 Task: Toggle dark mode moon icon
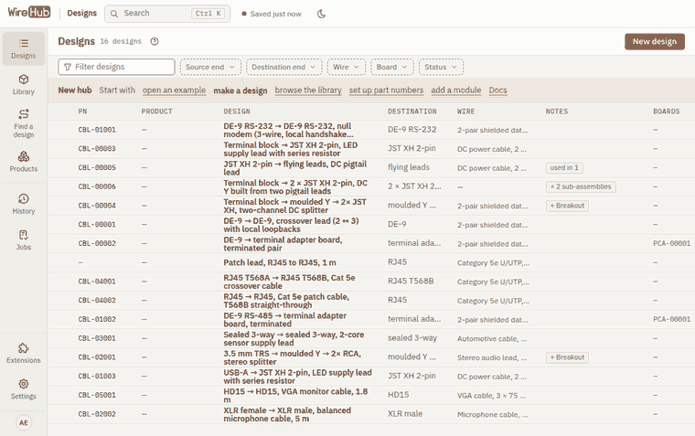pyautogui.click(x=321, y=14)
